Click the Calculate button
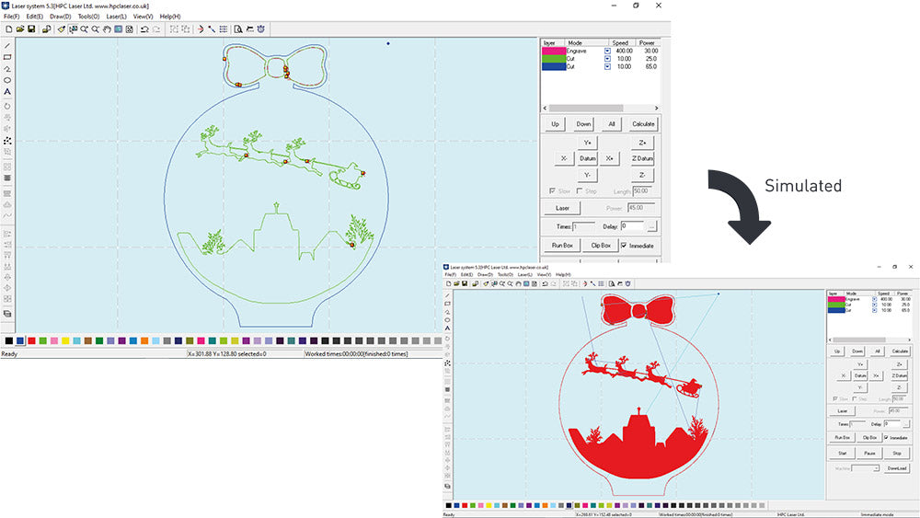 coord(643,123)
